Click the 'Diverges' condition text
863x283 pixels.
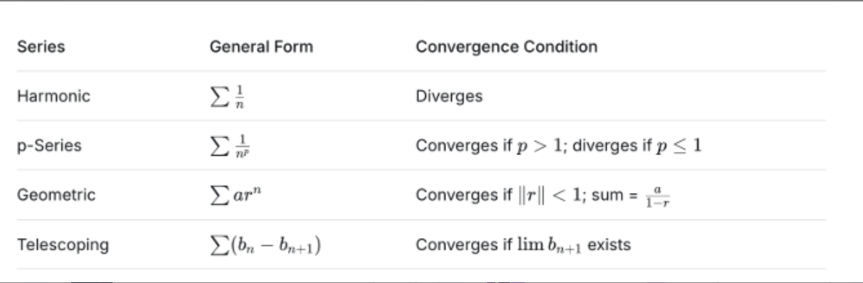click(449, 96)
